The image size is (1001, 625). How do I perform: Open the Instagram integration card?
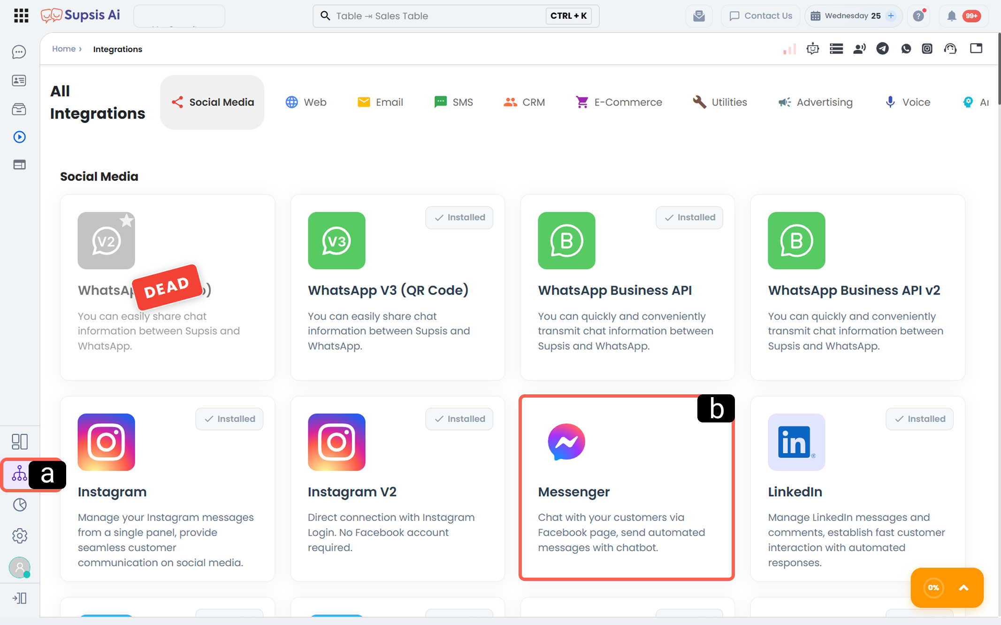tap(168, 489)
